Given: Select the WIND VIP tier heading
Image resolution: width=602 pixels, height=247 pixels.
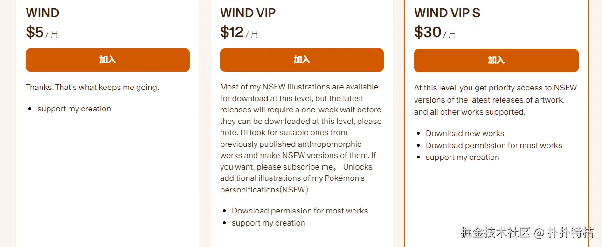Looking at the screenshot, I should tap(248, 13).
